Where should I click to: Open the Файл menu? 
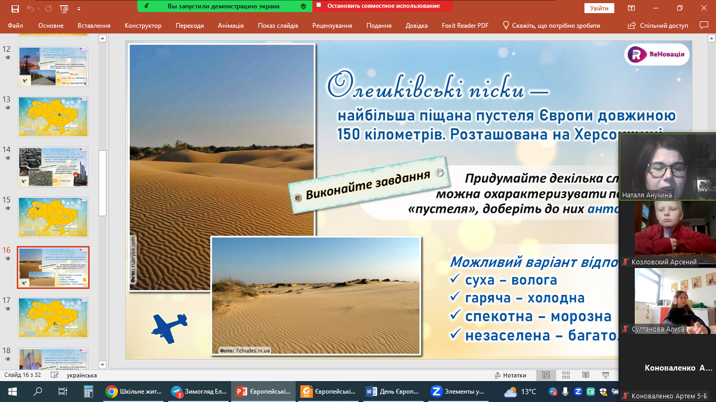tap(16, 25)
